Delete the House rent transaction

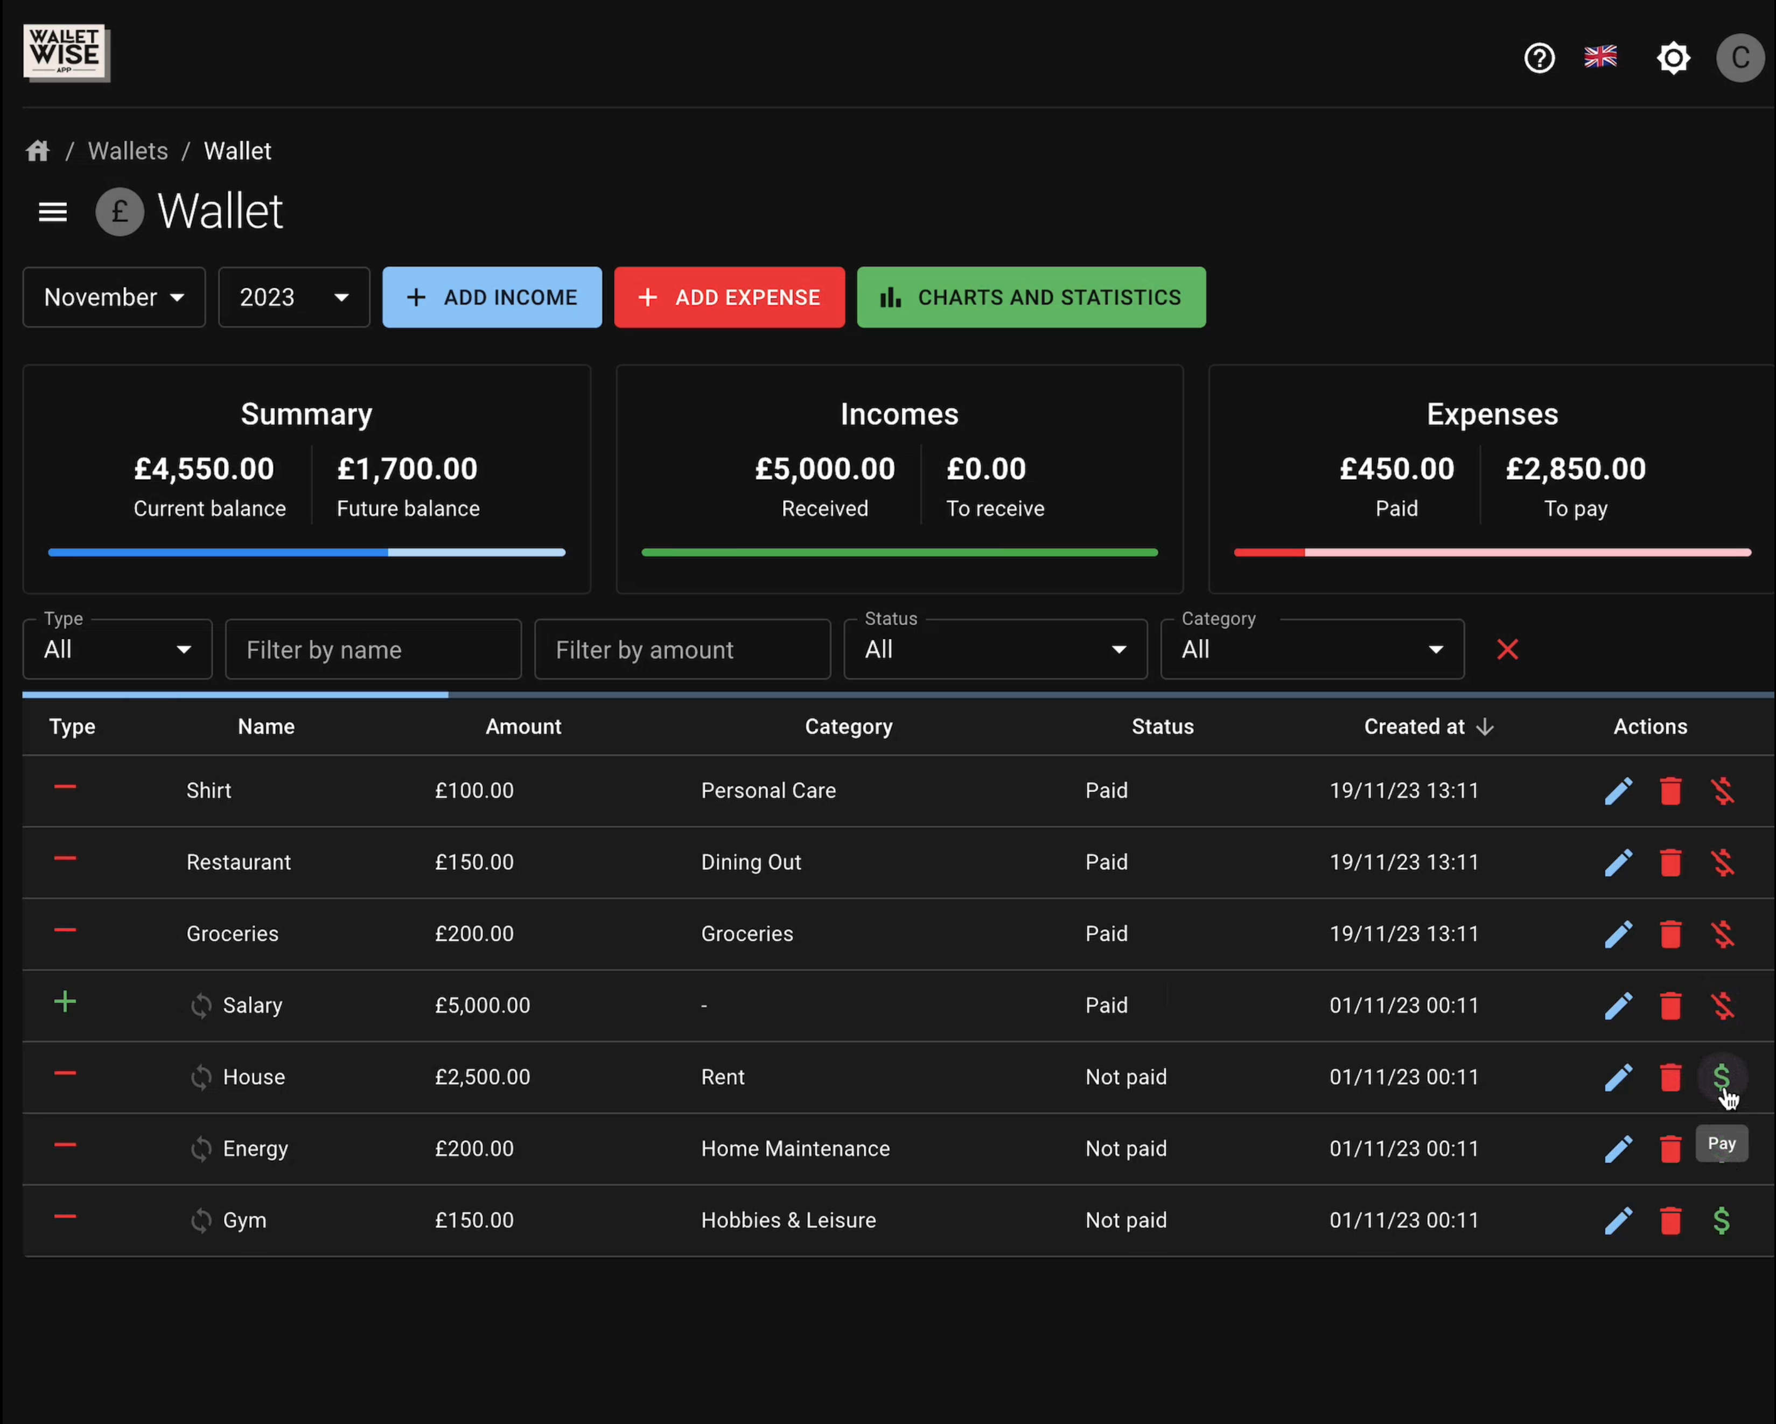1670,1078
